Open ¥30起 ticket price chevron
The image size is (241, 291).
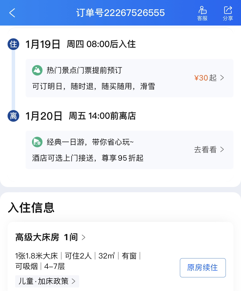point(209,78)
